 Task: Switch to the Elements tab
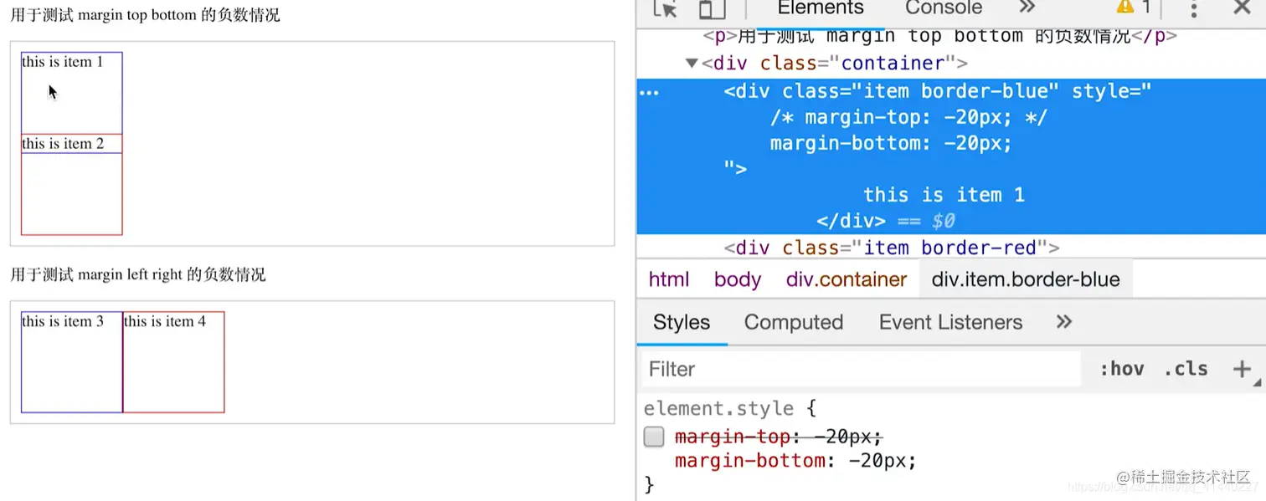tap(821, 8)
